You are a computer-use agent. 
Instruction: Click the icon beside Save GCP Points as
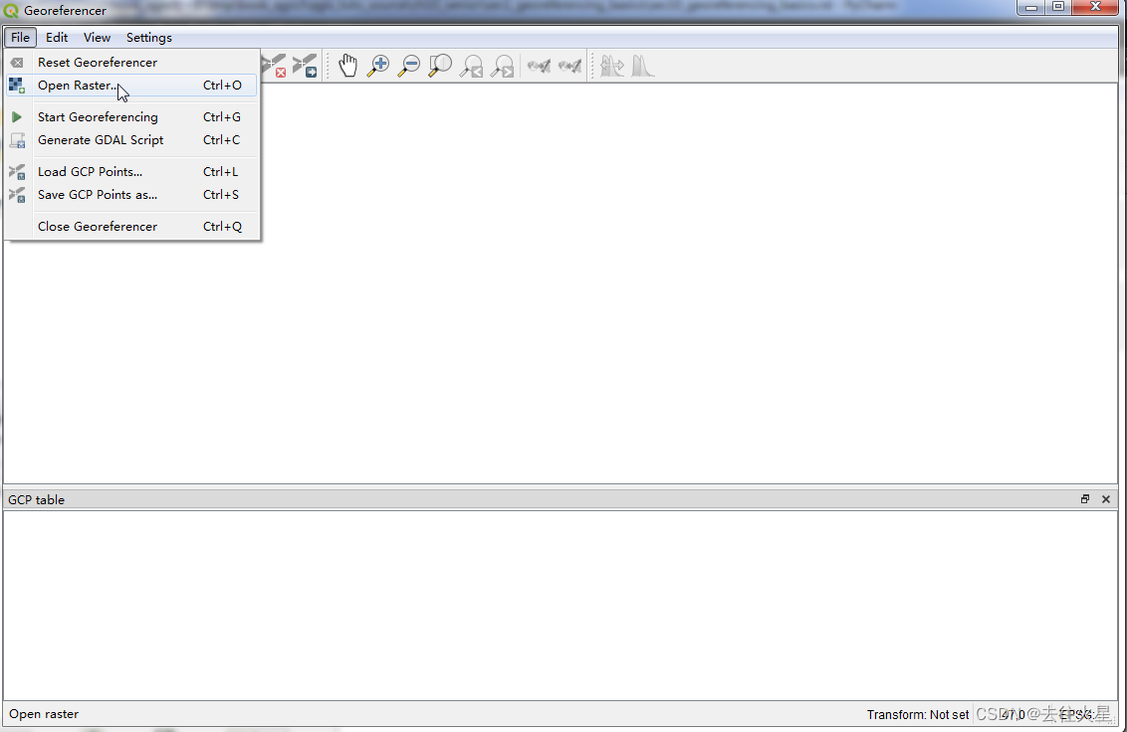pos(17,195)
